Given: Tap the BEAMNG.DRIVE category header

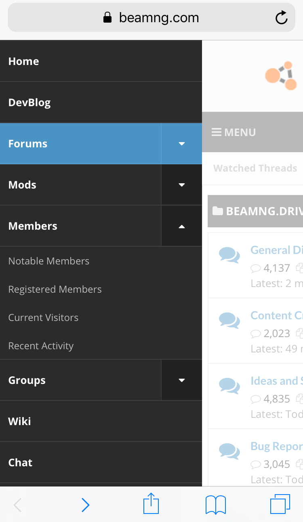Looking at the screenshot, I should [x=255, y=211].
